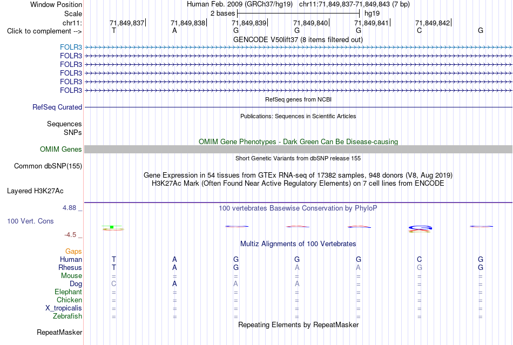Click the Scale label
513x345 pixels.
[73, 13]
